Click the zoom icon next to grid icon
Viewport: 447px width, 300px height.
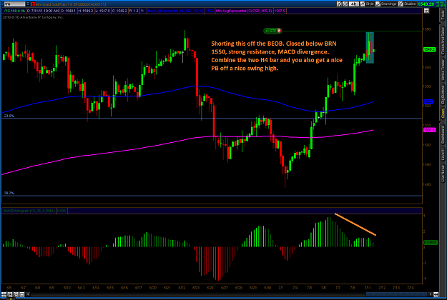[10, 294]
